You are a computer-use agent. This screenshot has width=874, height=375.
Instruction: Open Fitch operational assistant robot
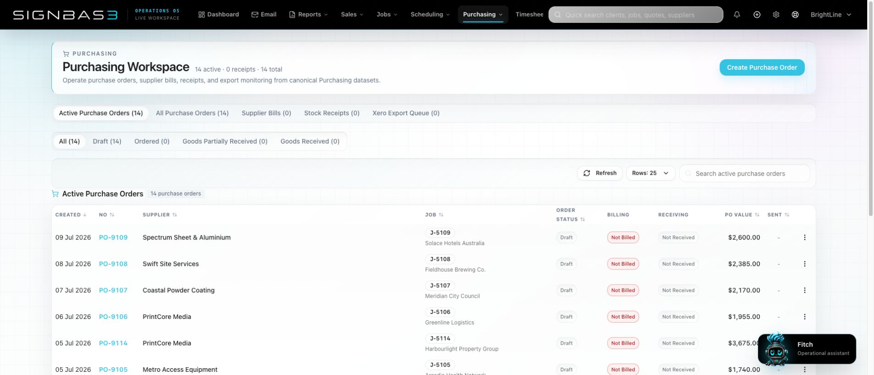(807, 349)
